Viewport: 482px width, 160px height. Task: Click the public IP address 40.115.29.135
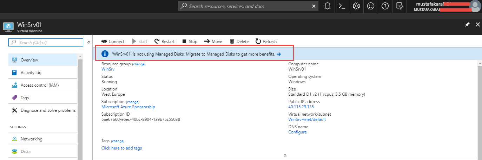click(301, 107)
